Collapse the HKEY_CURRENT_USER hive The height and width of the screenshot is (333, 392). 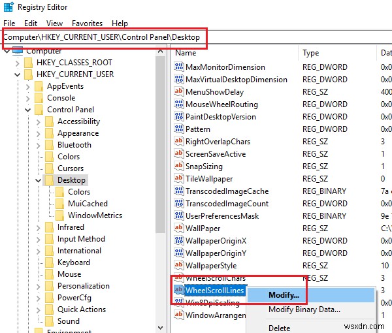click(17, 74)
